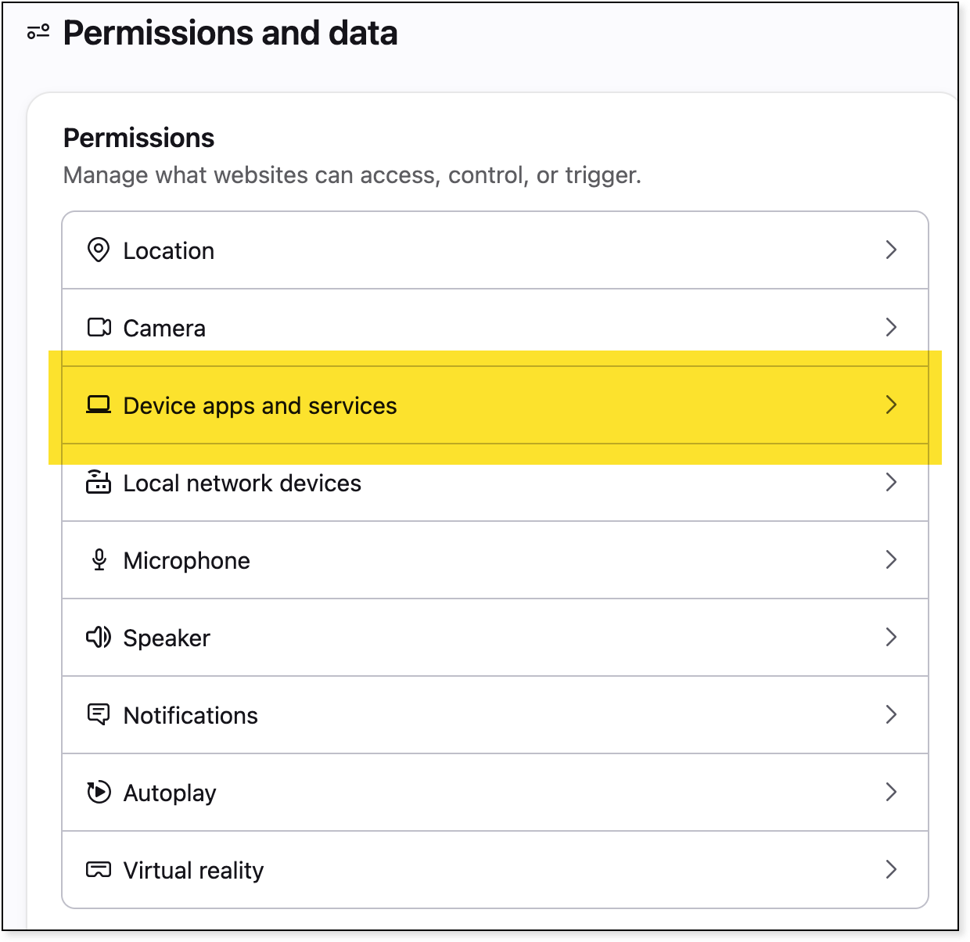Expand the Camera chevron arrow
Screen dimensions: 970x942
[891, 327]
